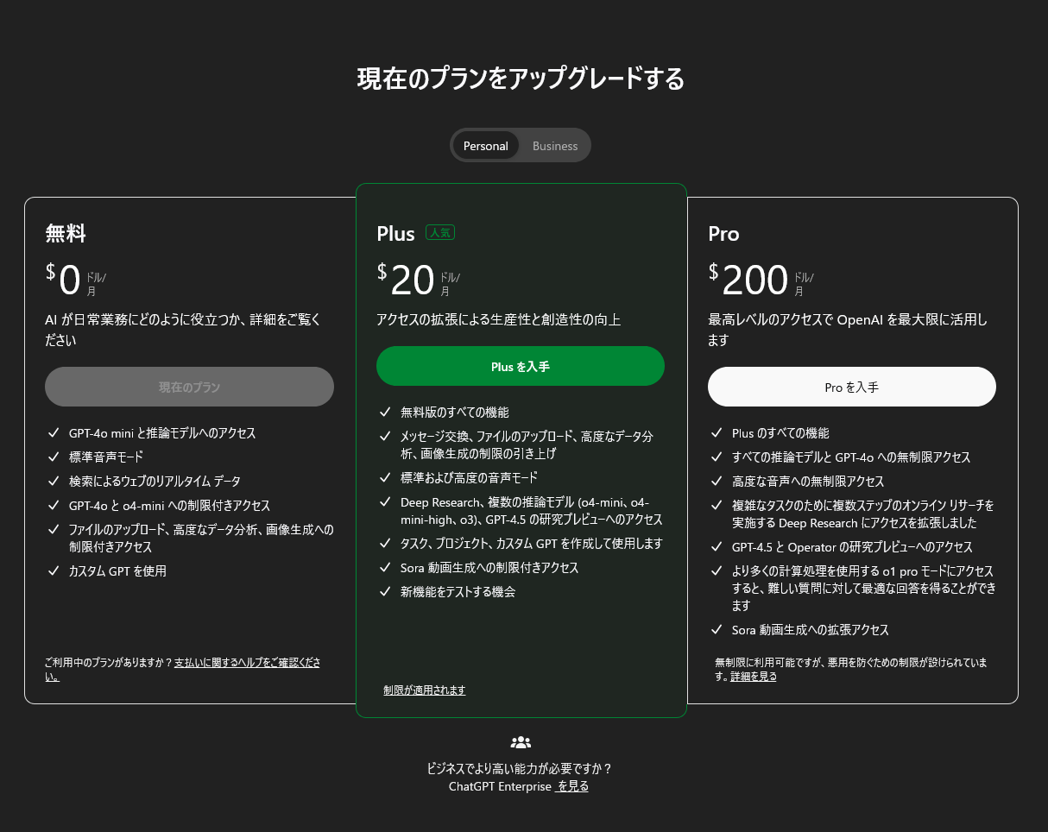This screenshot has width=1048, height=832.
Task: Click checkmark beside 'GPT-4o mini と推論モデルへのアクセス'
Action: pyautogui.click(x=54, y=433)
